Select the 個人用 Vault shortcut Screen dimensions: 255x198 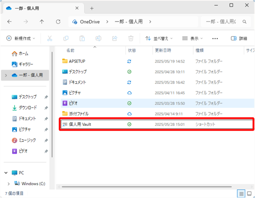pos(157,124)
